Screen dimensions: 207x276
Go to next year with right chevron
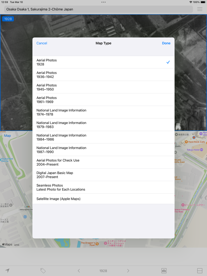128,271
